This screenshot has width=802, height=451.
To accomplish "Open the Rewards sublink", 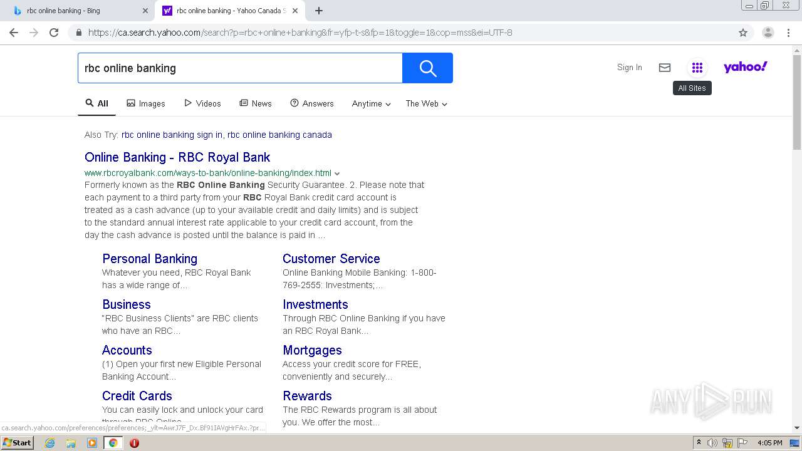I will 307,396.
